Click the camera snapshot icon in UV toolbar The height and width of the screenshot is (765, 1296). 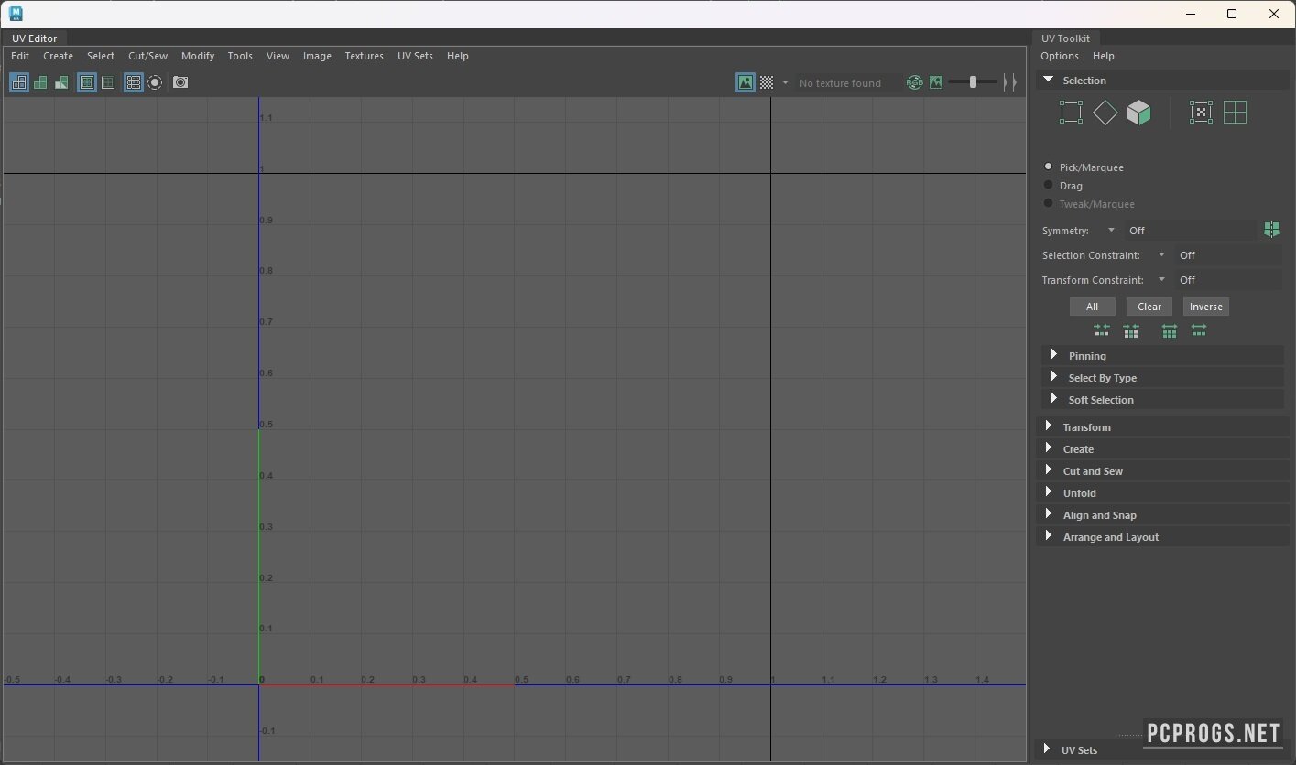(180, 82)
